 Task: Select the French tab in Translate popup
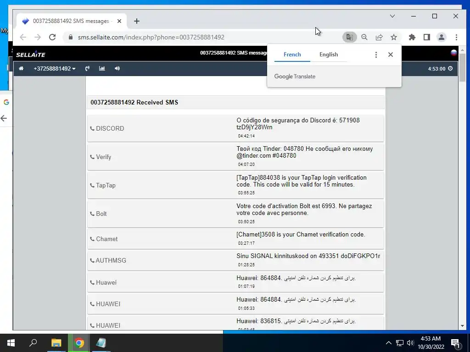[x=292, y=55]
